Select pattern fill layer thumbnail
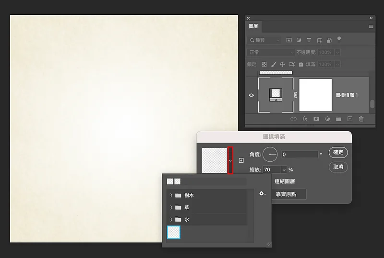This screenshot has width=384, height=258. pyautogui.click(x=276, y=95)
